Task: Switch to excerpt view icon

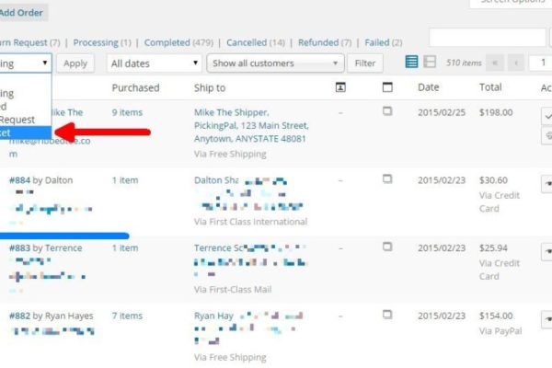Action: pos(429,62)
